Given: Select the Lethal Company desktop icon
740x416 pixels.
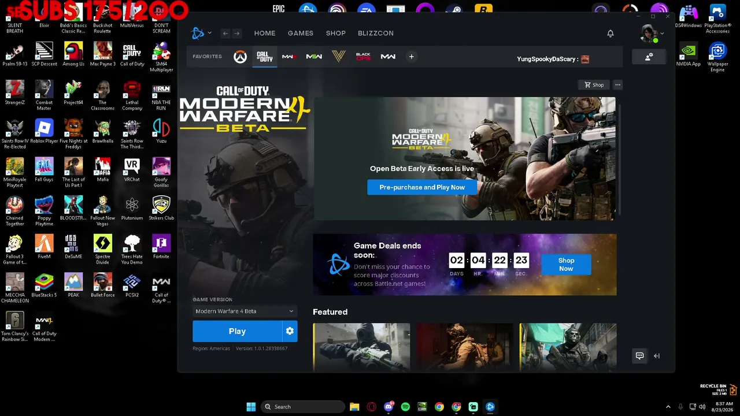Looking at the screenshot, I should point(132,96).
